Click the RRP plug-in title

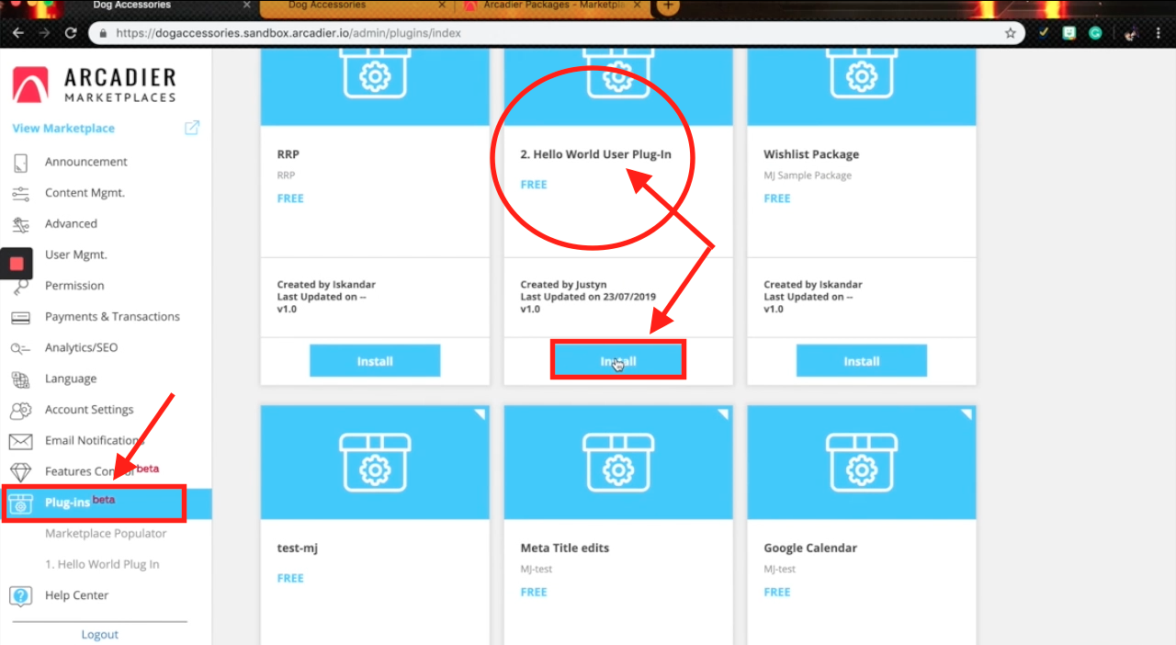(288, 155)
